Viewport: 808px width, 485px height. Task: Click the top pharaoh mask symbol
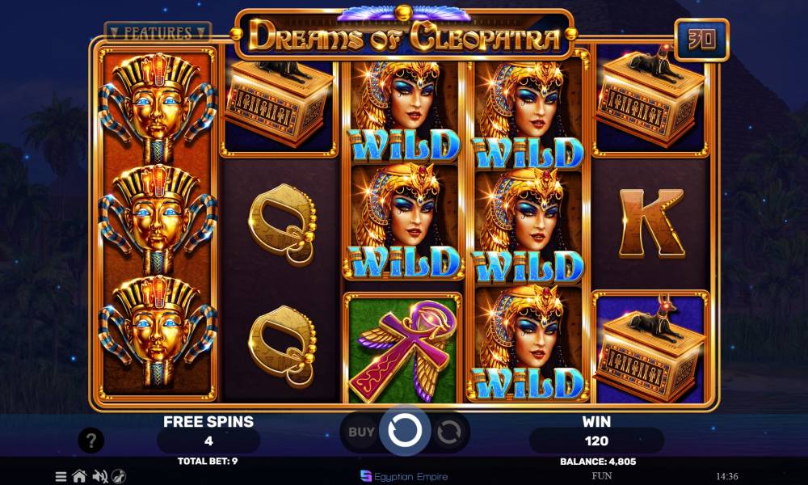(158, 107)
